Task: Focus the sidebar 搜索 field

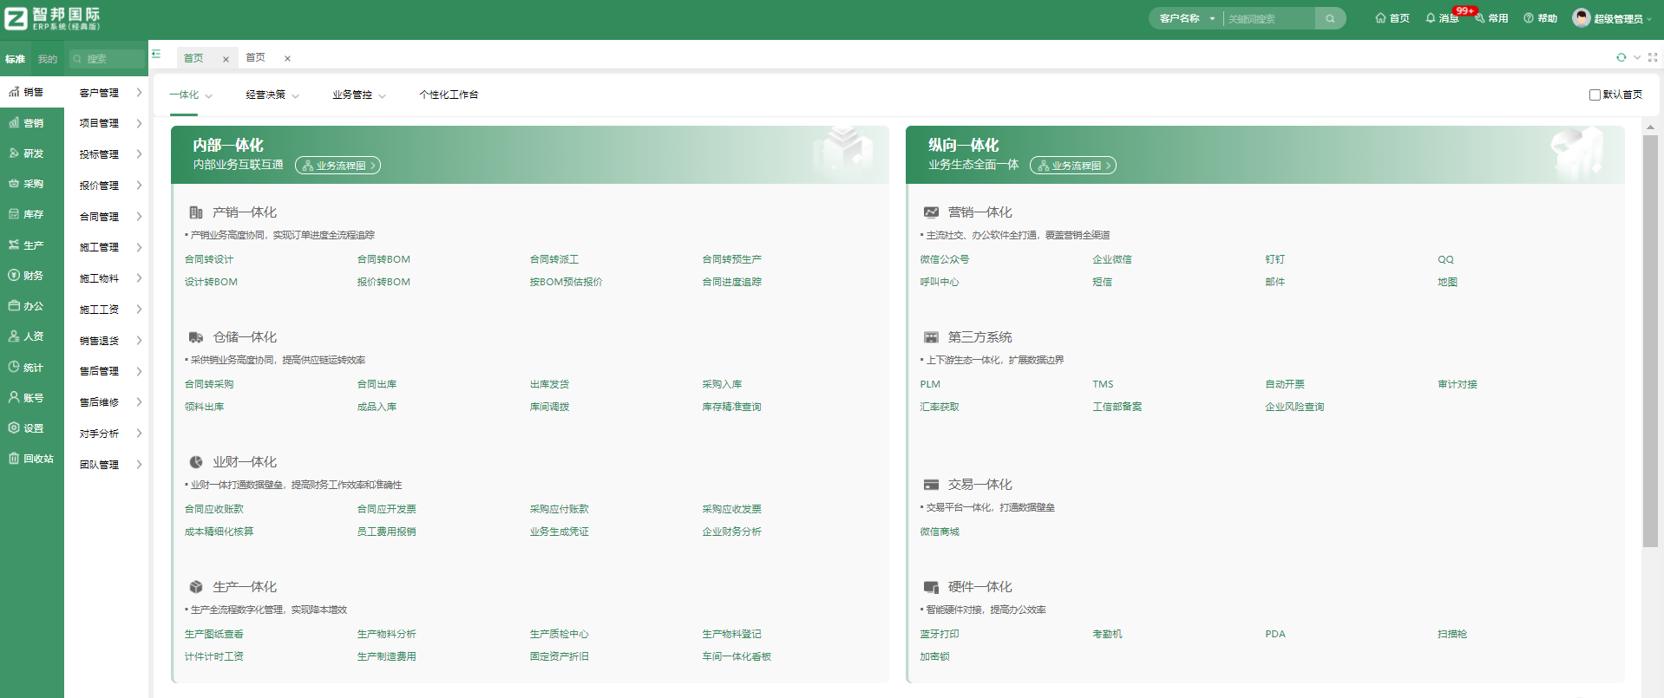Action: pyautogui.click(x=107, y=59)
